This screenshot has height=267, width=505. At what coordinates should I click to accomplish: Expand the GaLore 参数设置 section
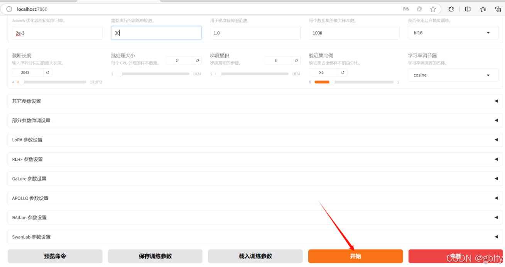click(x=255, y=179)
